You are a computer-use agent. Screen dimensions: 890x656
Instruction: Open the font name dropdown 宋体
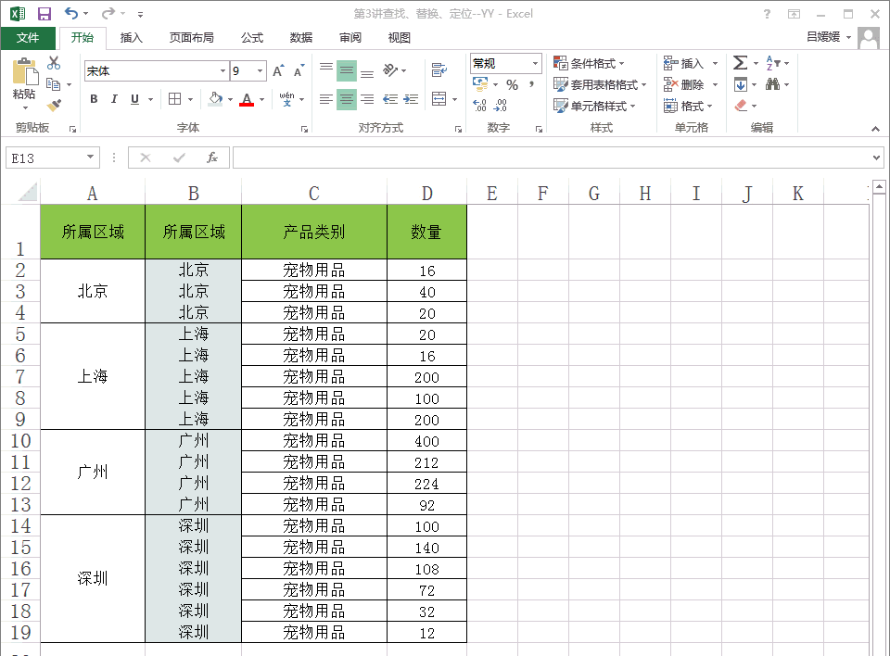pos(222,71)
